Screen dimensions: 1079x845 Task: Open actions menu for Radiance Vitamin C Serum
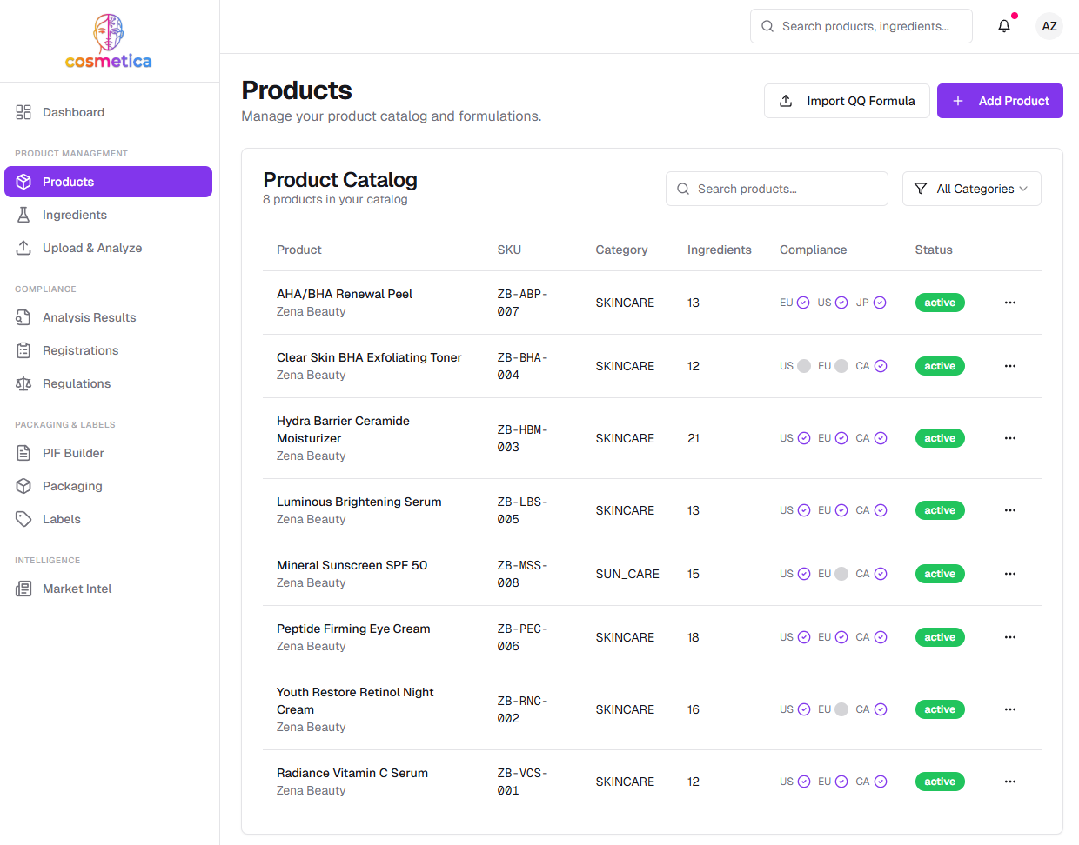tap(1009, 782)
